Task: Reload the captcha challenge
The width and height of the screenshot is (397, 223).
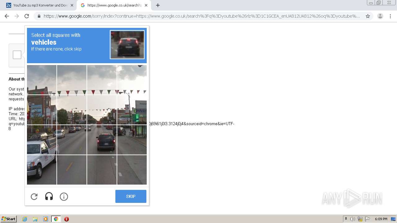Action: [34, 196]
